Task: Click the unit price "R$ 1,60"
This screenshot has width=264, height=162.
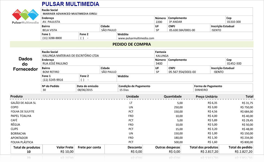Action: [x=212, y=142]
